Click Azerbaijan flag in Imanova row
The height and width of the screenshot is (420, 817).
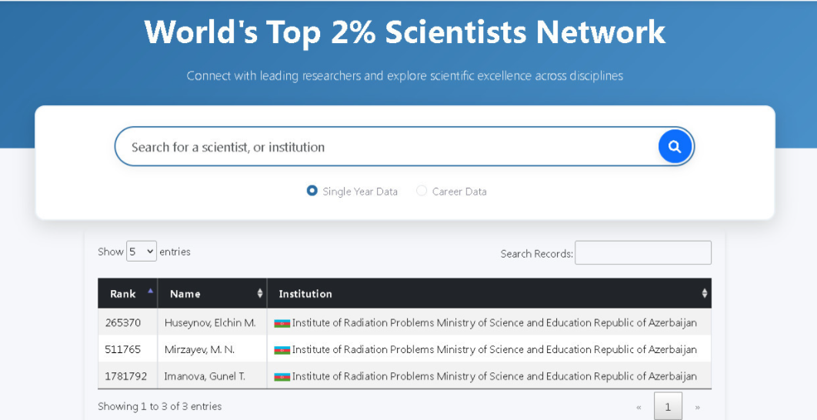point(282,377)
